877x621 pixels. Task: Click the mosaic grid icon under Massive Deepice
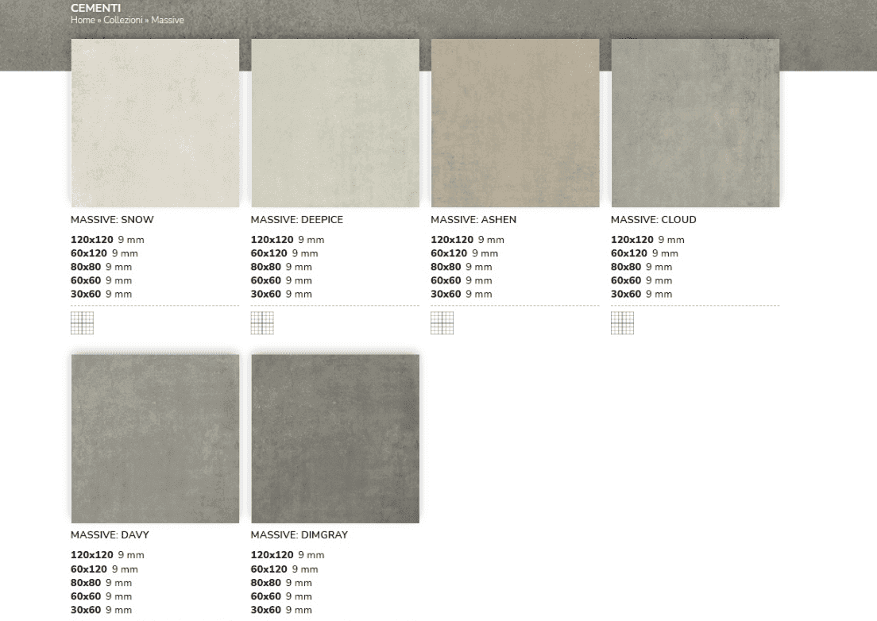262,322
